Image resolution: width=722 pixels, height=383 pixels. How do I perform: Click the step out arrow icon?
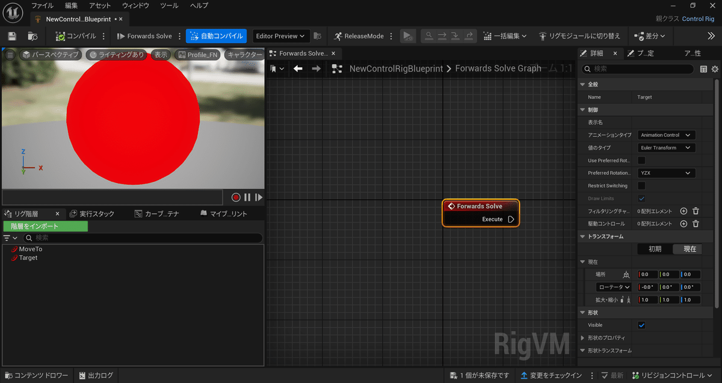(x=470, y=36)
